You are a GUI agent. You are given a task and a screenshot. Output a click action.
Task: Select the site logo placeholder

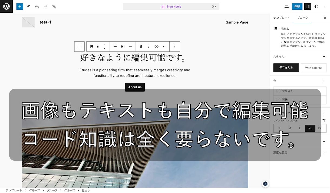28,22
